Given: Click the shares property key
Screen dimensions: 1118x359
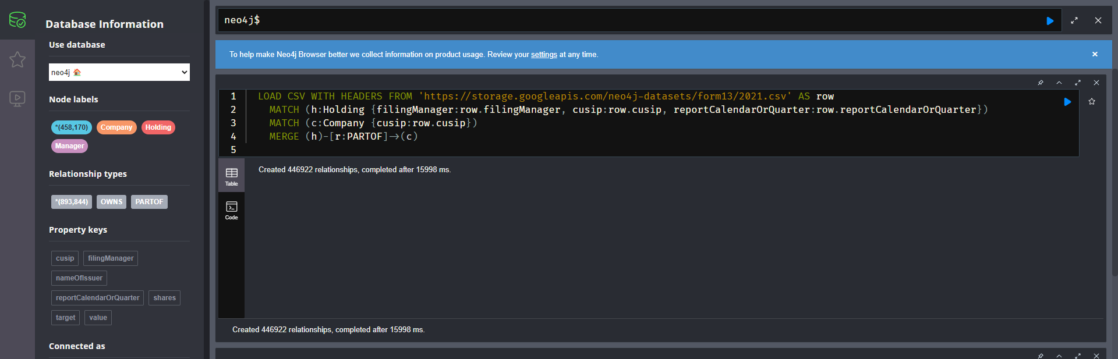Looking at the screenshot, I should pyautogui.click(x=164, y=298).
